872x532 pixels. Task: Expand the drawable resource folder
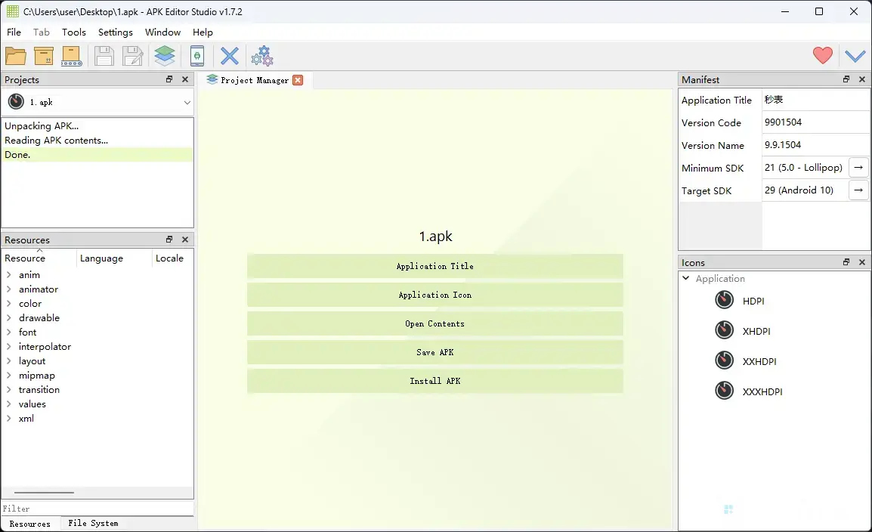(9, 318)
